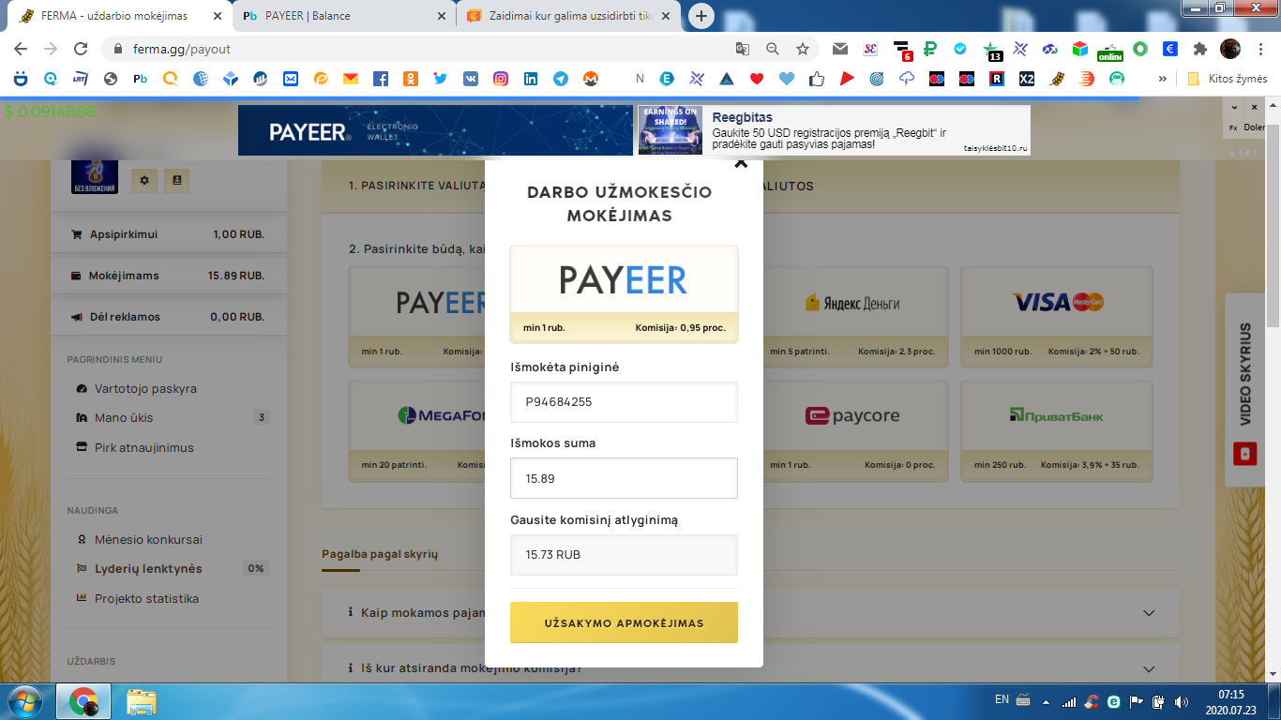Viewport: 1281px width, 720px height.
Task: Open the Apsipirkimui balance row
Action: pos(168,234)
